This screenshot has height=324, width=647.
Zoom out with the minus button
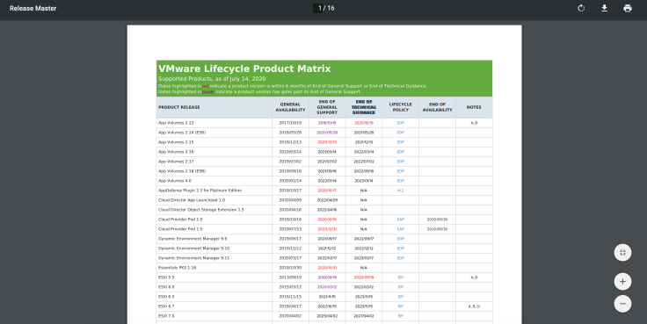coord(622,304)
